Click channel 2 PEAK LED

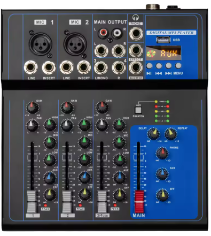[x=80, y=205]
